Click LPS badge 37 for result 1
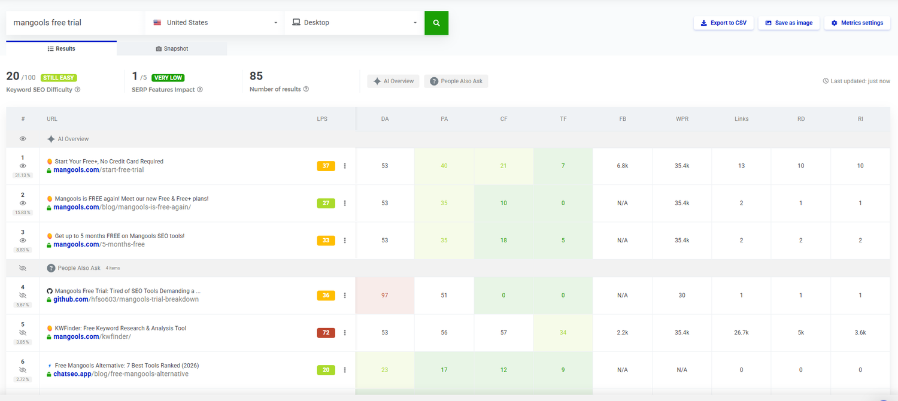898x401 pixels. pyautogui.click(x=326, y=166)
